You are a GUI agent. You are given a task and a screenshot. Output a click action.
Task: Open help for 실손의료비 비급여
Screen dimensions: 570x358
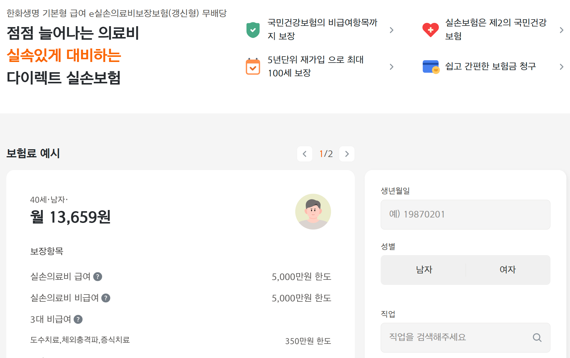click(x=106, y=298)
